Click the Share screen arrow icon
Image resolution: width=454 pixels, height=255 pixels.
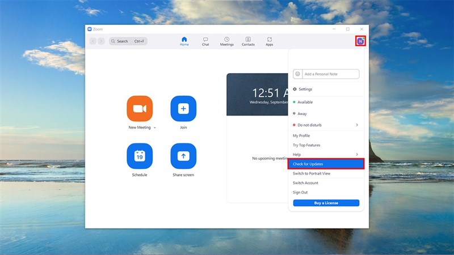[x=183, y=156]
